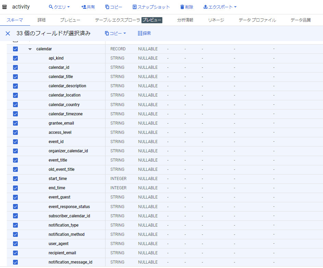The height and width of the screenshot is (268, 323).
Task: Switch to the 詳細 (Details) tab
Action: click(x=41, y=20)
